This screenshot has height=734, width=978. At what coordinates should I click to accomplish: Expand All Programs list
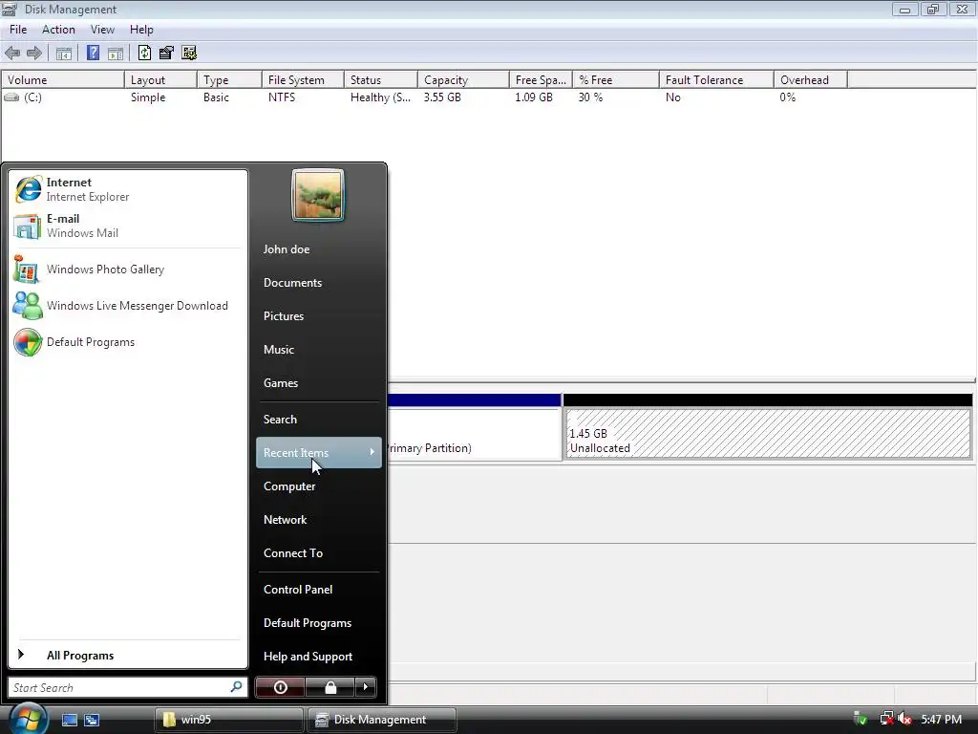(x=128, y=656)
